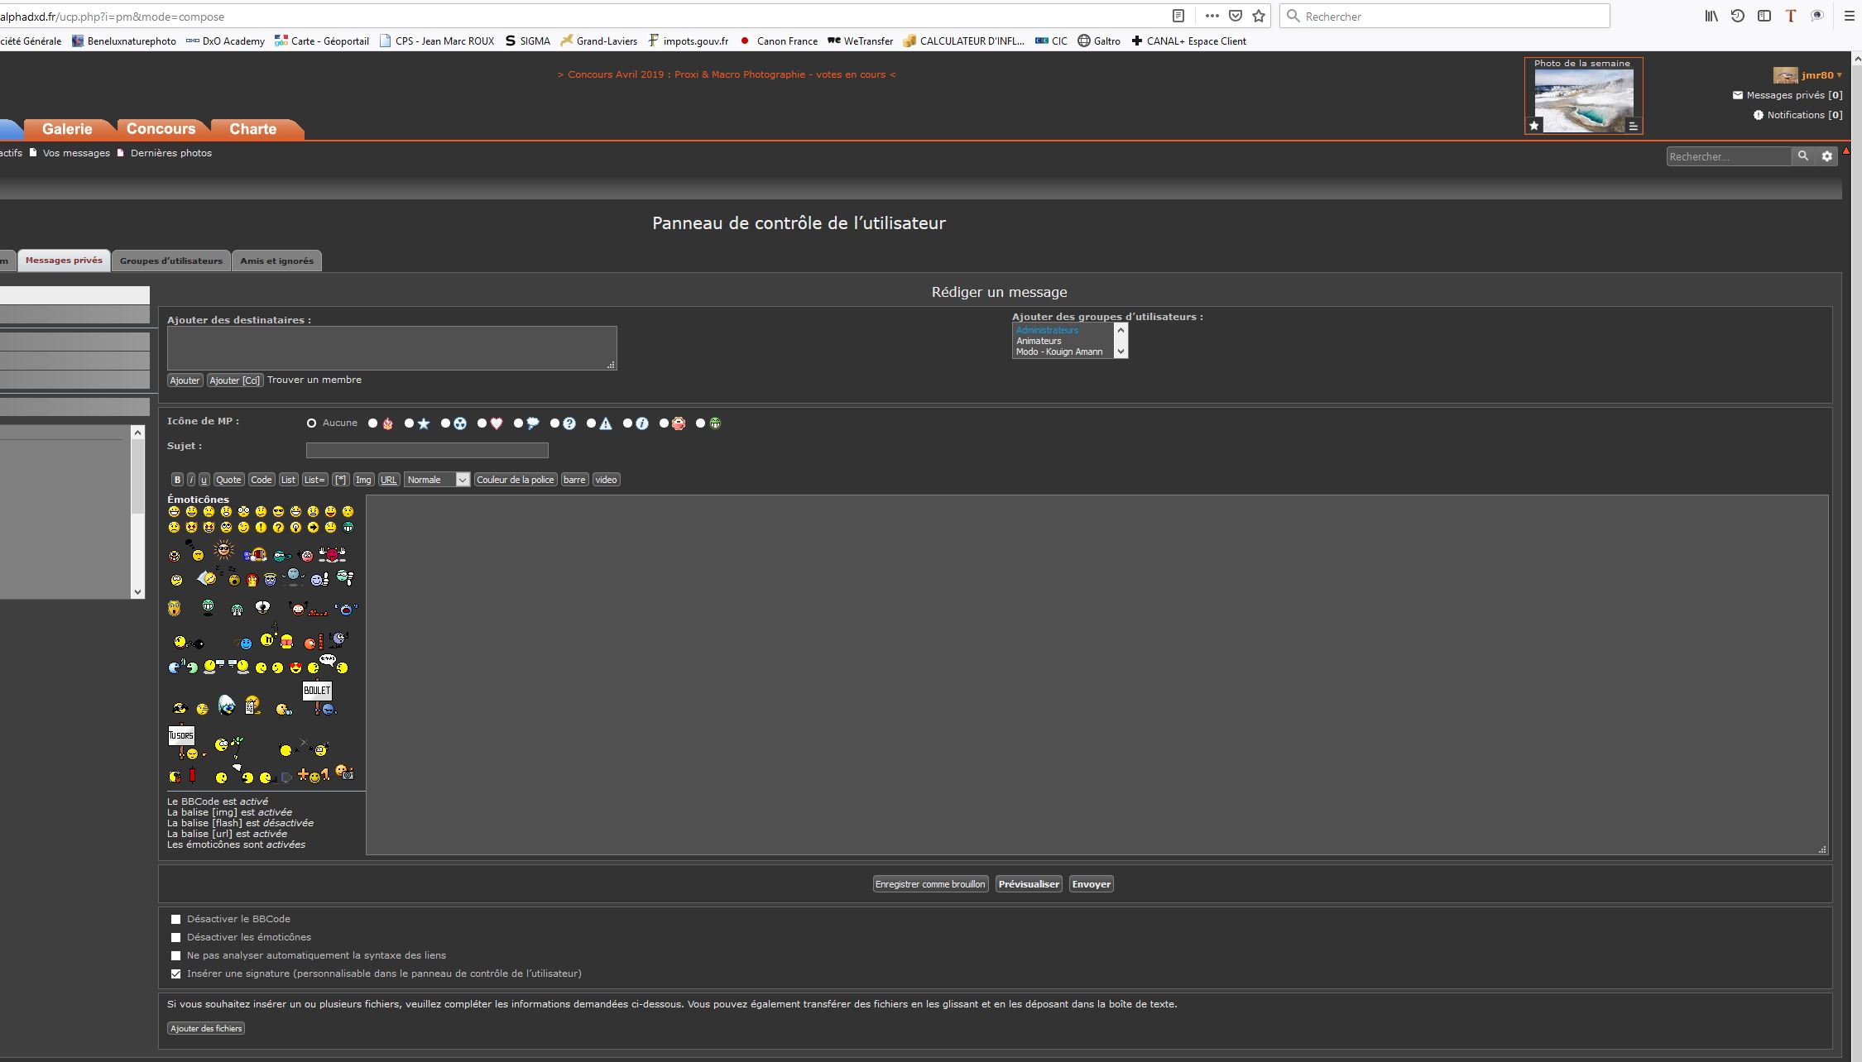Image resolution: width=1862 pixels, height=1062 pixels.
Task: Open the Firefox library icon
Action: click(x=1711, y=16)
